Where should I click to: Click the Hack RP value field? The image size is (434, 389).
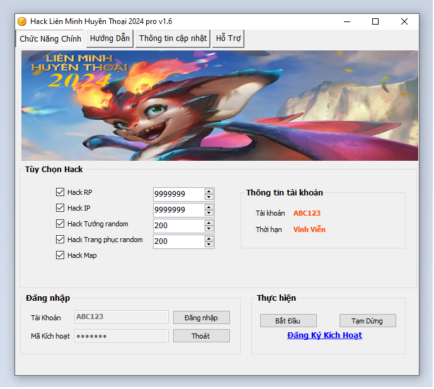coord(179,194)
